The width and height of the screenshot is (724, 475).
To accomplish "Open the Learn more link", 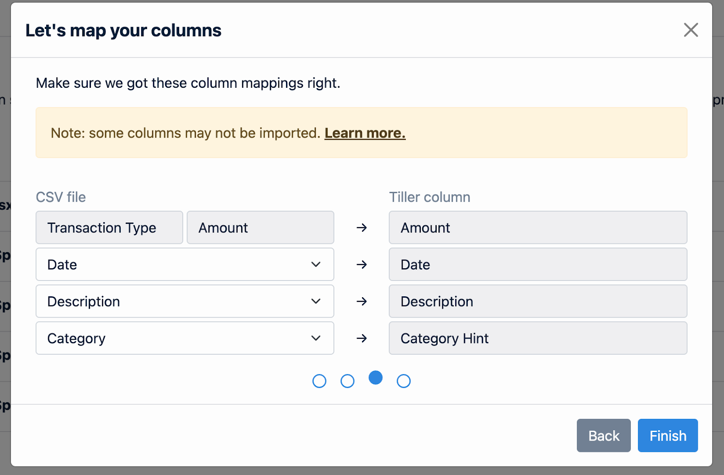I will pyautogui.click(x=365, y=133).
